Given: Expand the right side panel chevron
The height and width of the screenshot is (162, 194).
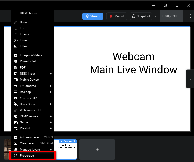Looking at the screenshot, I should [x=190, y=79].
